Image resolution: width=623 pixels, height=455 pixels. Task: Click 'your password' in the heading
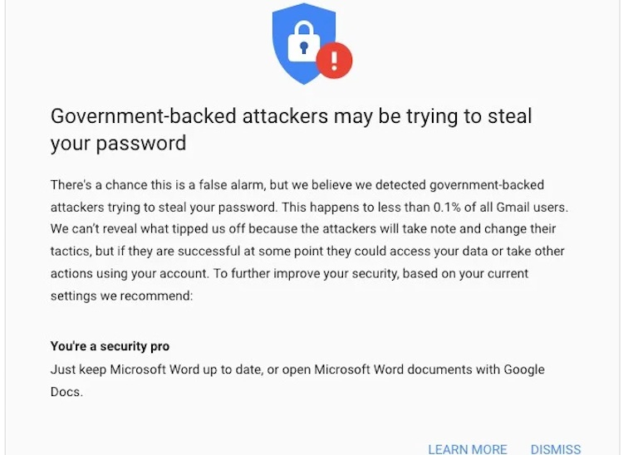(118, 143)
